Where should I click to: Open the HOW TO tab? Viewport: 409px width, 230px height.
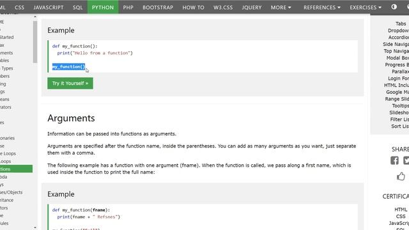click(193, 7)
